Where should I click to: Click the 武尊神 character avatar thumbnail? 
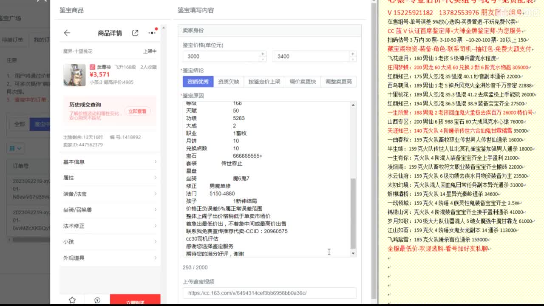click(x=74, y=75)
